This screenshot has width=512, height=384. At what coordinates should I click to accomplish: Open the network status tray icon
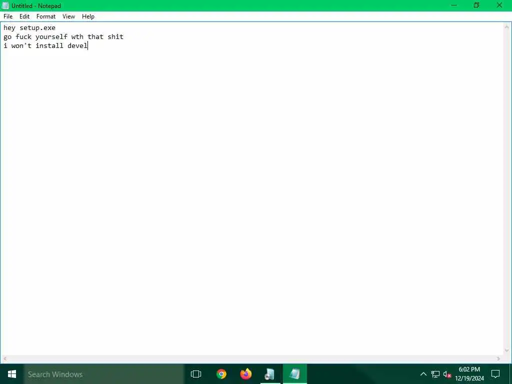pos(435,374)
